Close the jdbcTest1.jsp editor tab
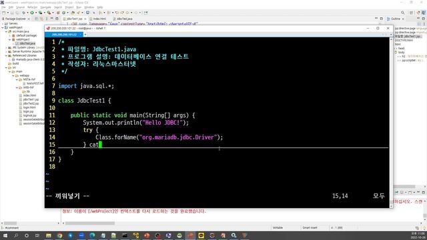Image resolution: width=427 pixels, height=240 pixels. 85,19
